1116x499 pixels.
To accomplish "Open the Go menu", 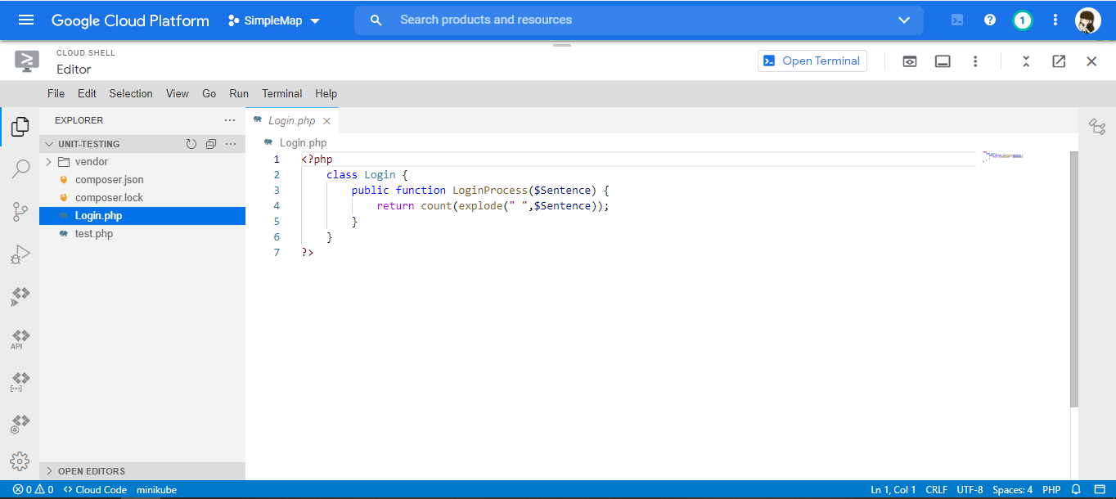I will [209, 93].
